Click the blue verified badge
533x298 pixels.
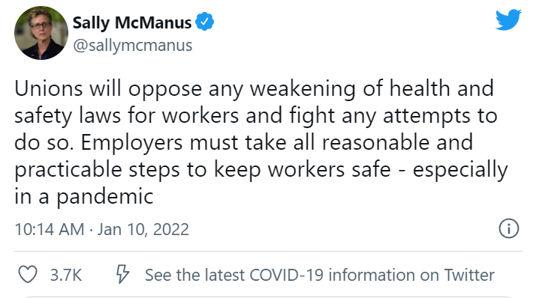tap(204, 22)
